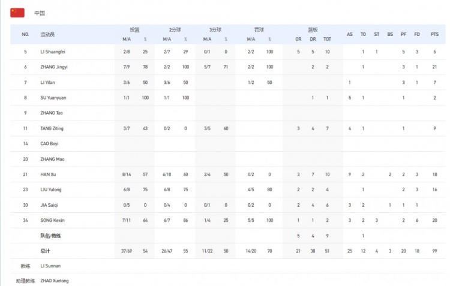Viewport: 450px width, 286px height.
Task: Click player SONG Kexin name
Action: 52,221
